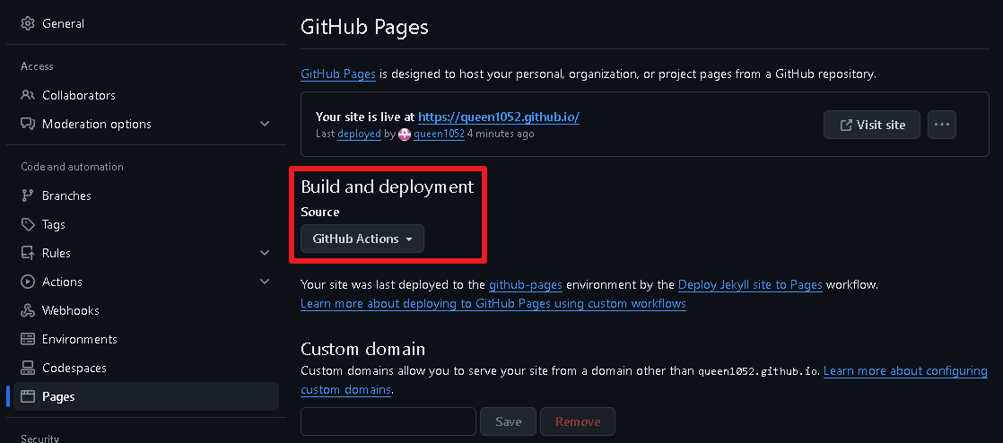Open the Pages settings menu item
Viewport: 1003px width, 443px height.
58,396
